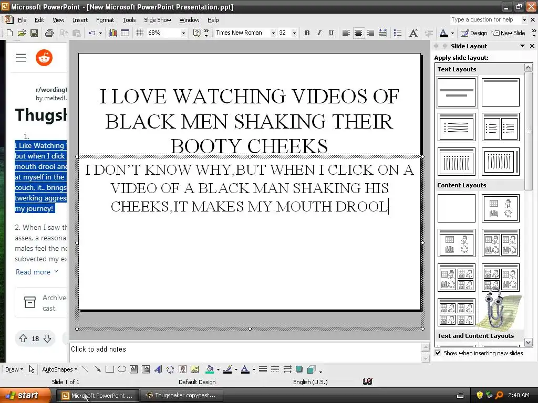Viewport: 538px width, 403px height.
Task: Click the 3-D Style icon
Action: coord(312,369)
